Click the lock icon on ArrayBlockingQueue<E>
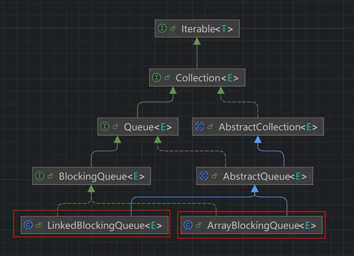 [x=199, y=225]
